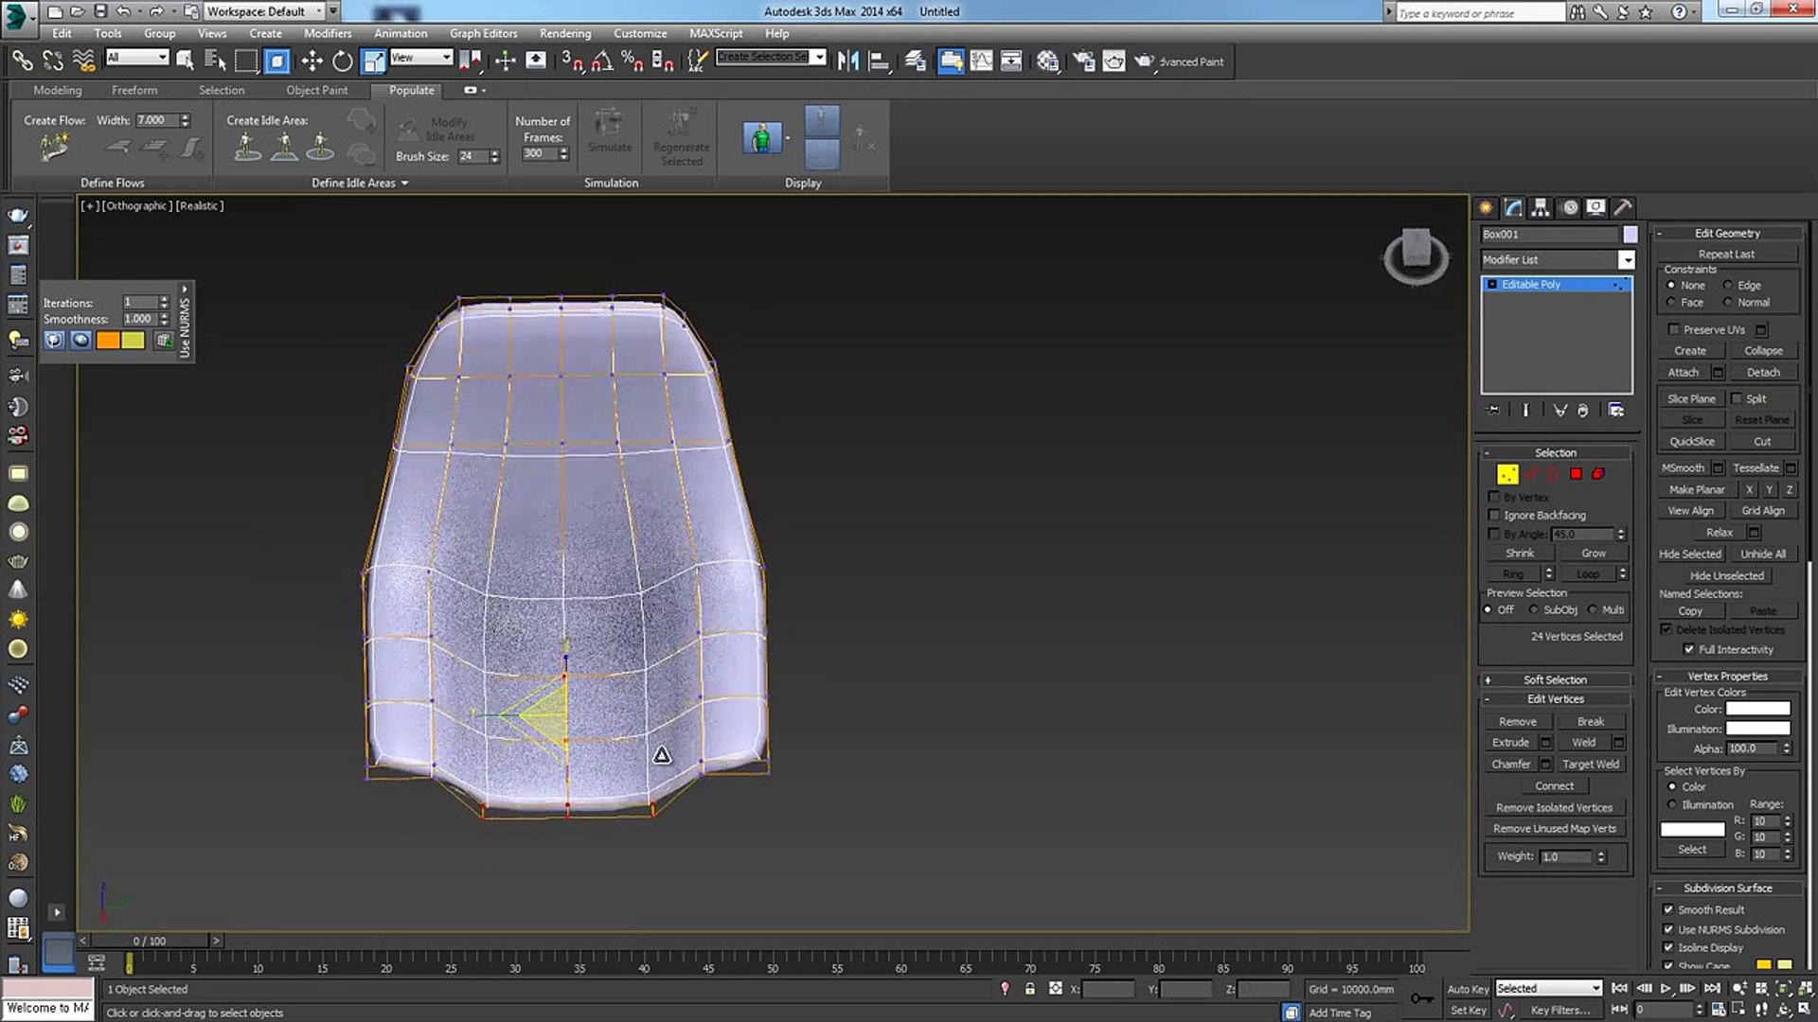Screen dimensions: 1818x1022
Task: Open the Utilities panel hammer icon
Action: click(1623, 207)
